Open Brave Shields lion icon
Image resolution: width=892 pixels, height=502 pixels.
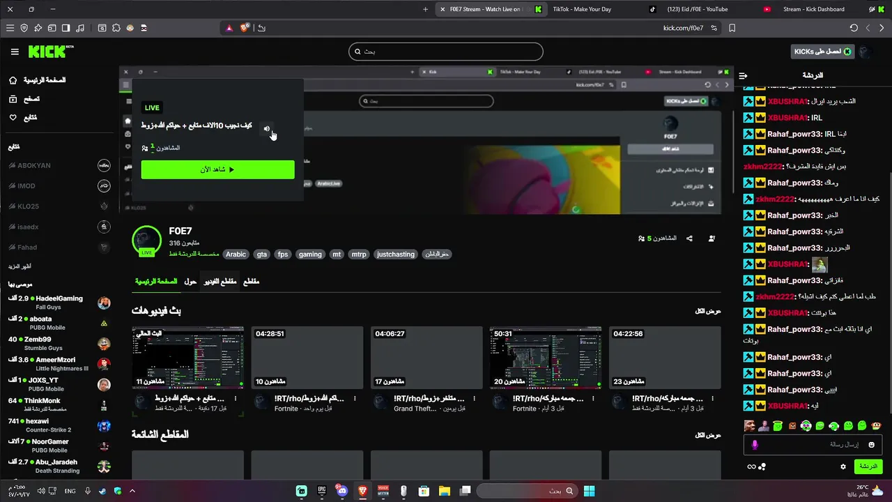(245, 28)
